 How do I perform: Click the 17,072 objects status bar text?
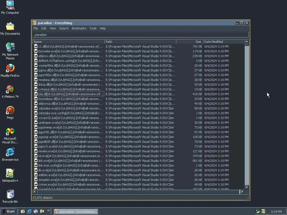click(43, 198)
